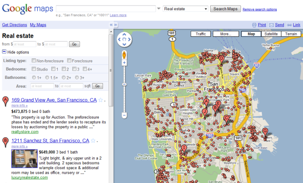Enable the Non-foreclosure checkbox
303x183 pixels.
[34, 61]
